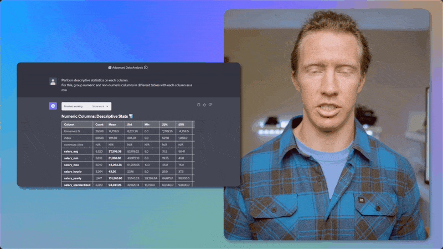The image size is (443, 249).
Task: Click the 50% header cell
Action: 184,124
